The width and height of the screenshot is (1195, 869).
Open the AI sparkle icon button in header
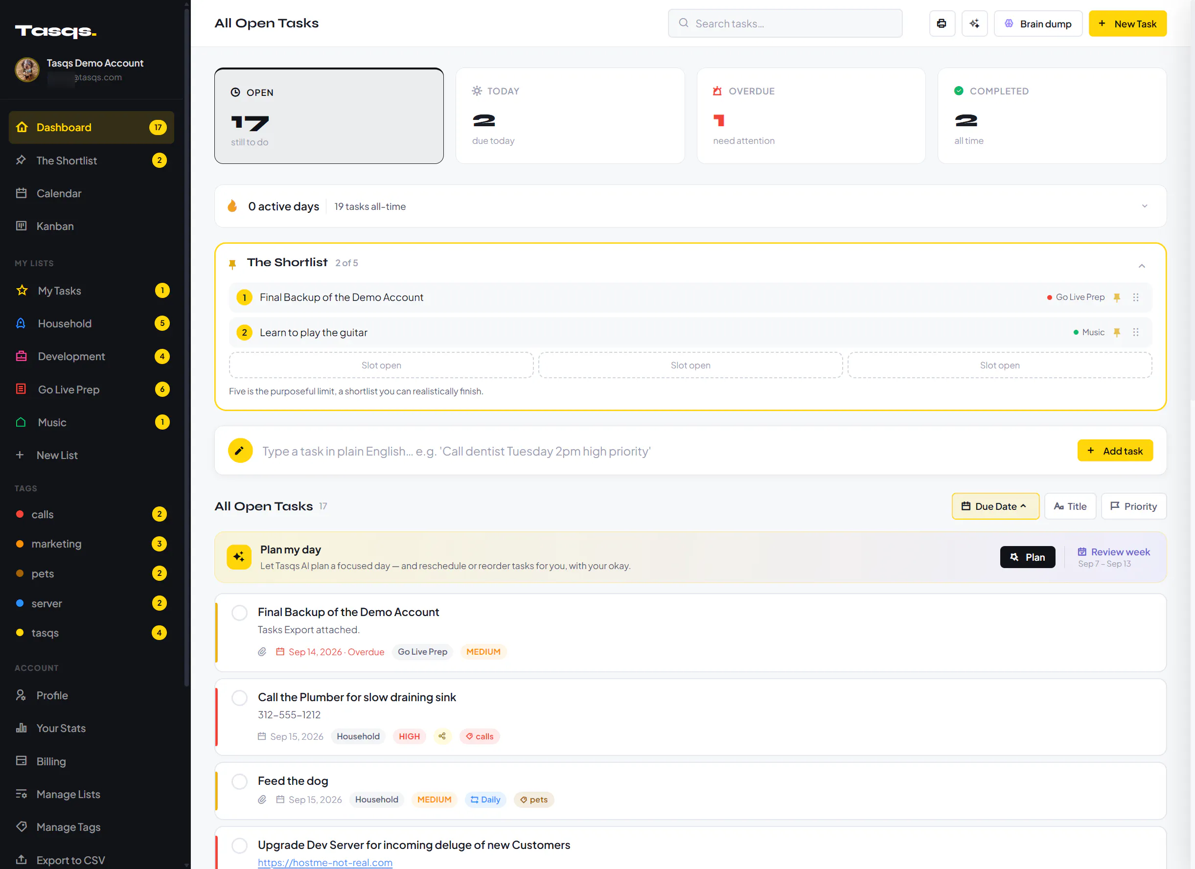tap(974, 23)
